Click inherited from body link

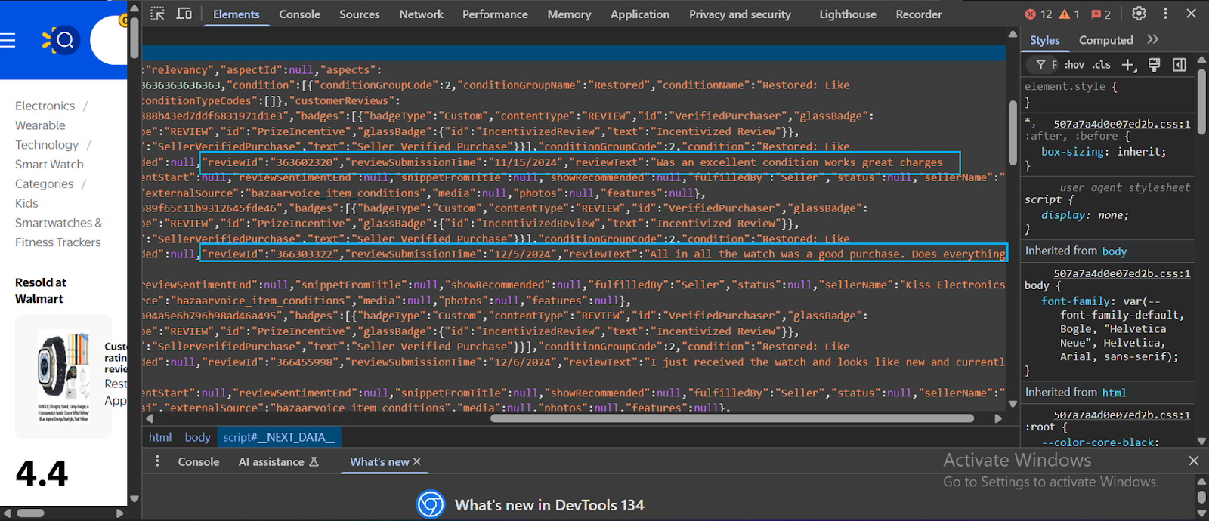tap(1114, 251)
